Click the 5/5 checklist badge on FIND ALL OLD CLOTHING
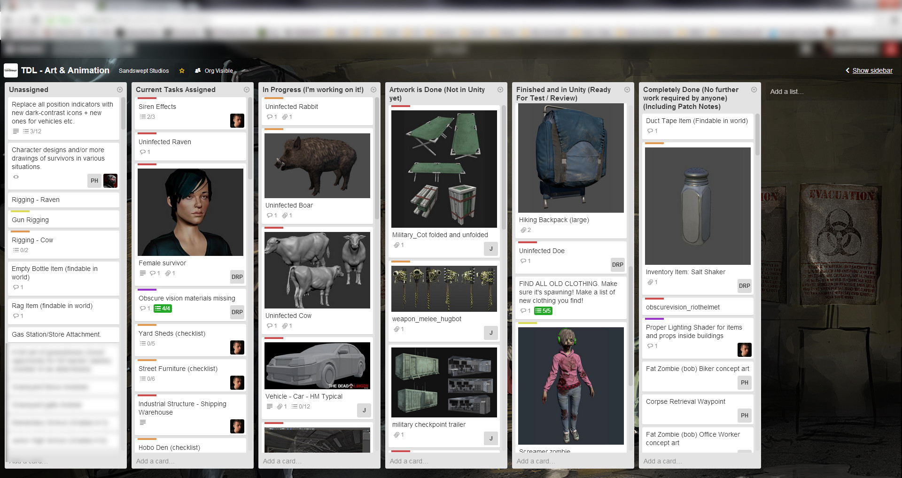902x478 pixels. coord(543,311)
